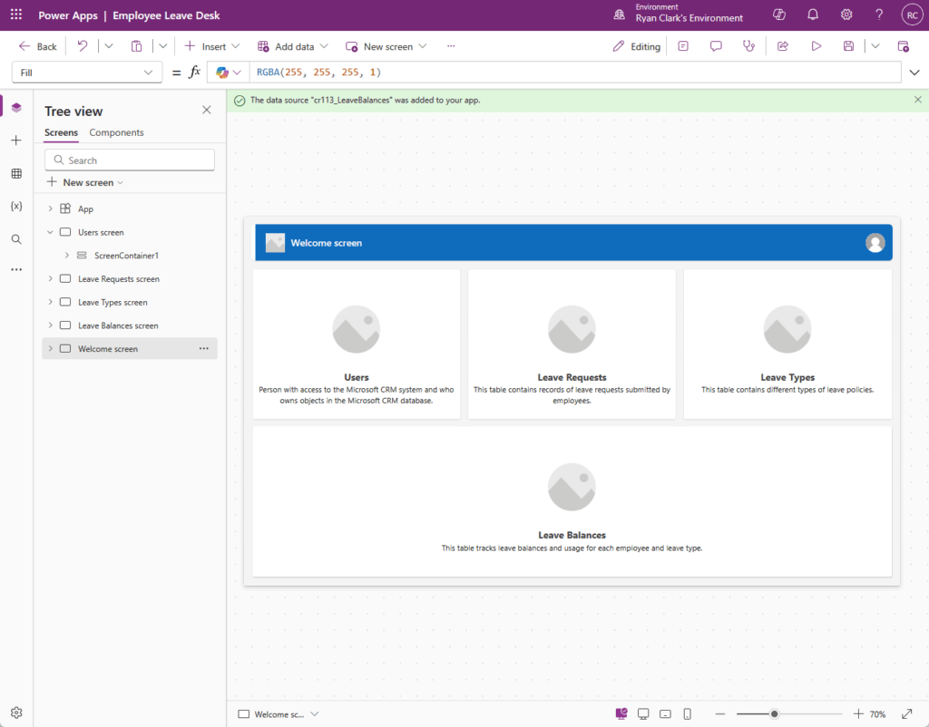Open the Fill property dropdown

click(x=86, y=73)
